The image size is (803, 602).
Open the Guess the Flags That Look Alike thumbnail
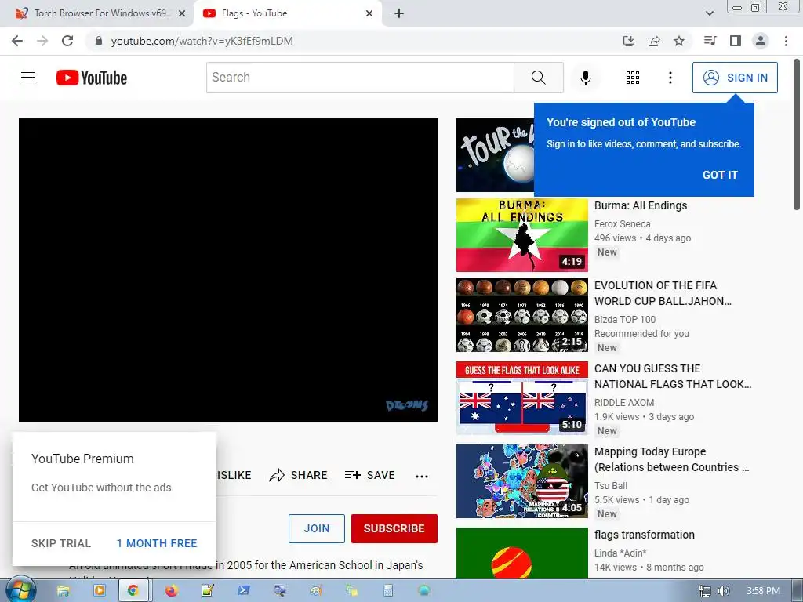(x=521, y=398)
